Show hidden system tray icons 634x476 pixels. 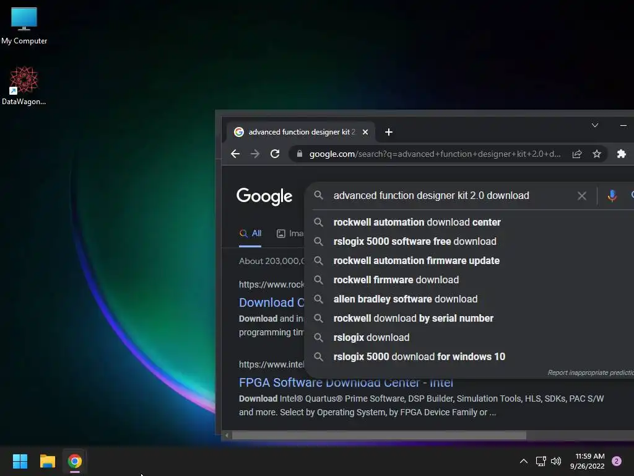[524, 461]
